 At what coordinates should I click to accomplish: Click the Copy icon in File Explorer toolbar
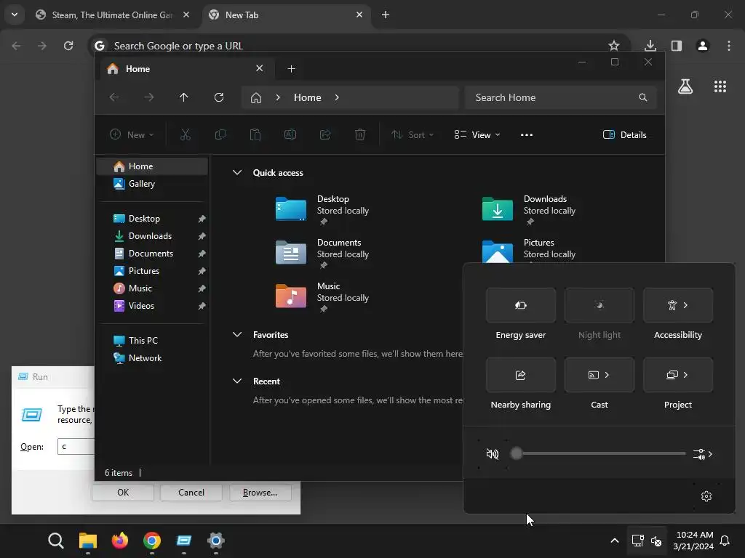point(220,134)
